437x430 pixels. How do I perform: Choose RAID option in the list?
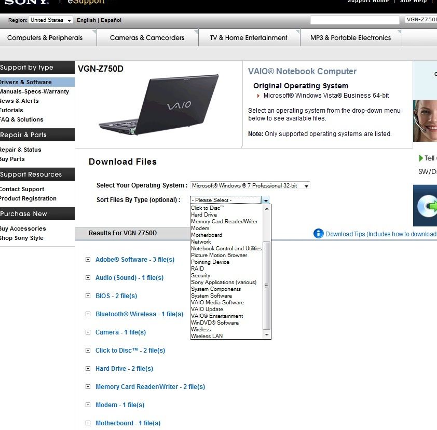(227, 268)
